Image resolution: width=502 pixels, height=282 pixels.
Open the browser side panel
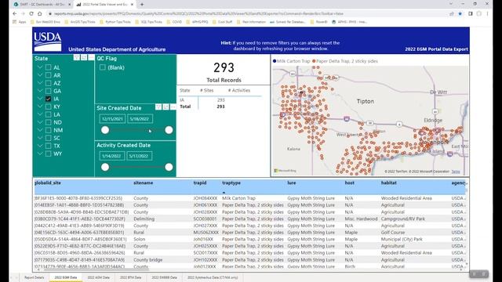(x=471, y=14)
